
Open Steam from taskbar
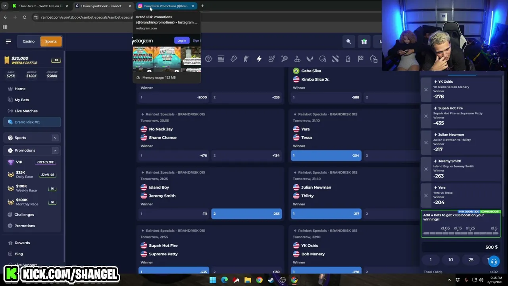271,280
